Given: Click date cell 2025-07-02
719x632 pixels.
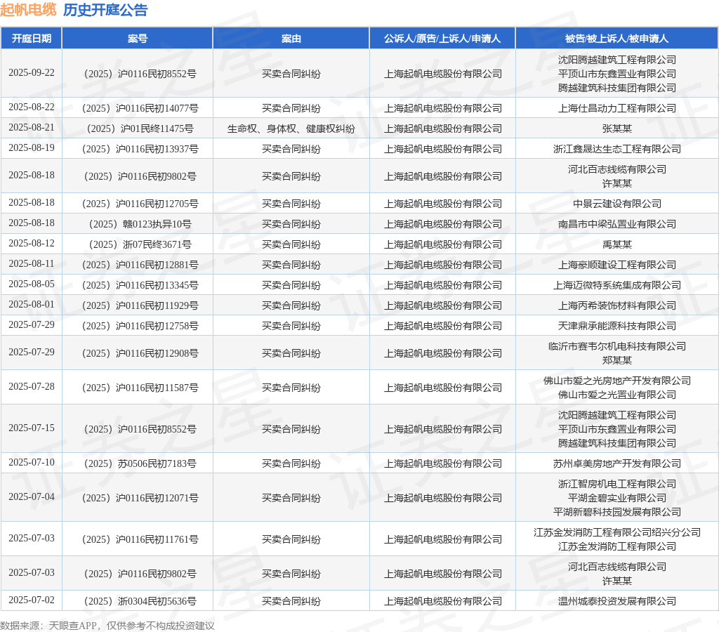Looking at the screenshot, I should click(31, 600).
